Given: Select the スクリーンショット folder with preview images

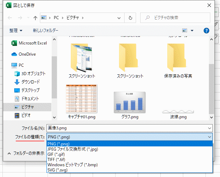Looking at the screenshot, I should (x=82, y=61).
